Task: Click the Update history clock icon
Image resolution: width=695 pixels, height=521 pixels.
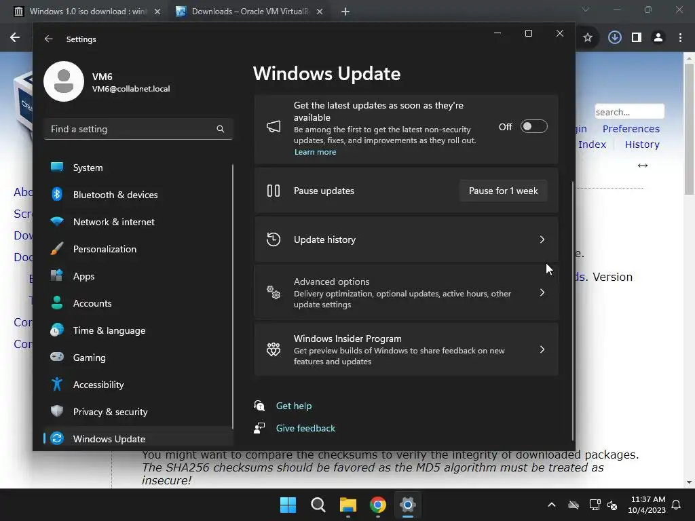Action: click(274, 239)
